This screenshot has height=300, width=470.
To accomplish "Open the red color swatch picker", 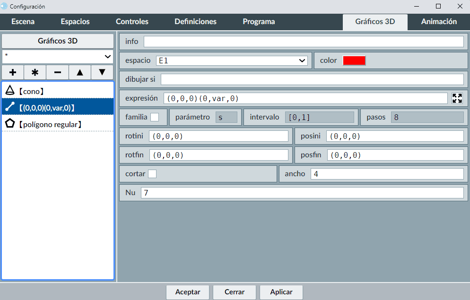I will 354,60.
